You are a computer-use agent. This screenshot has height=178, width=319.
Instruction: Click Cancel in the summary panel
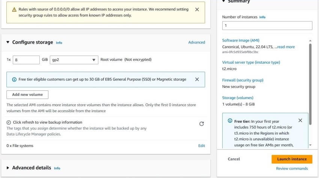[x=234, y=159]
